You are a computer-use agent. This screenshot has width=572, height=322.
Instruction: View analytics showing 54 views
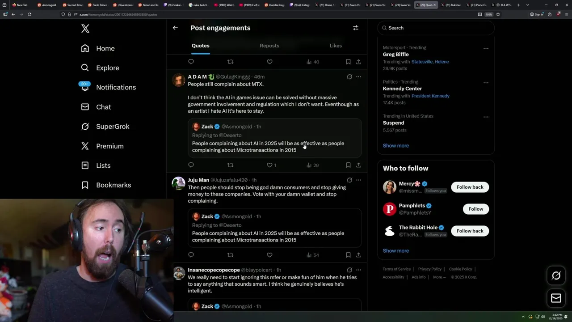click(x=312, y=255)
